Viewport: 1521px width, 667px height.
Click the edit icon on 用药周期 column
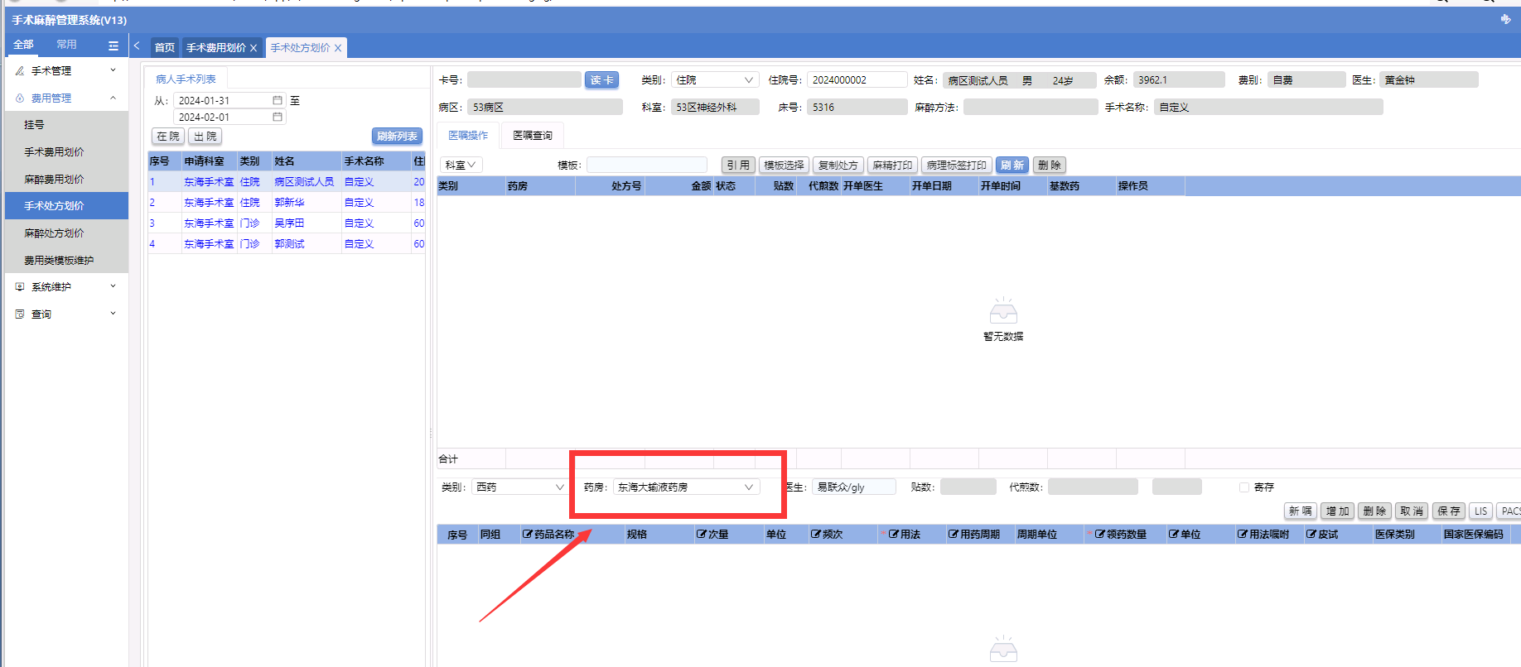[x=953, y=535]
